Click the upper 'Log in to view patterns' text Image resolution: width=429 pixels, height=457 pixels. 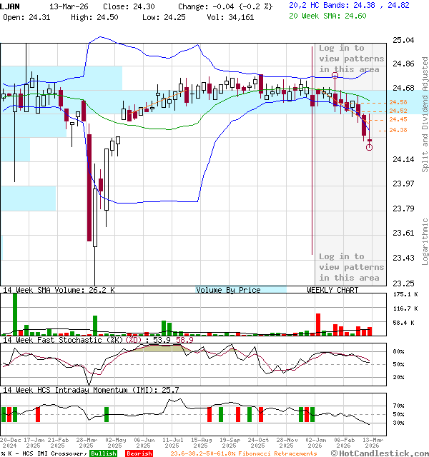coord(351,59)
